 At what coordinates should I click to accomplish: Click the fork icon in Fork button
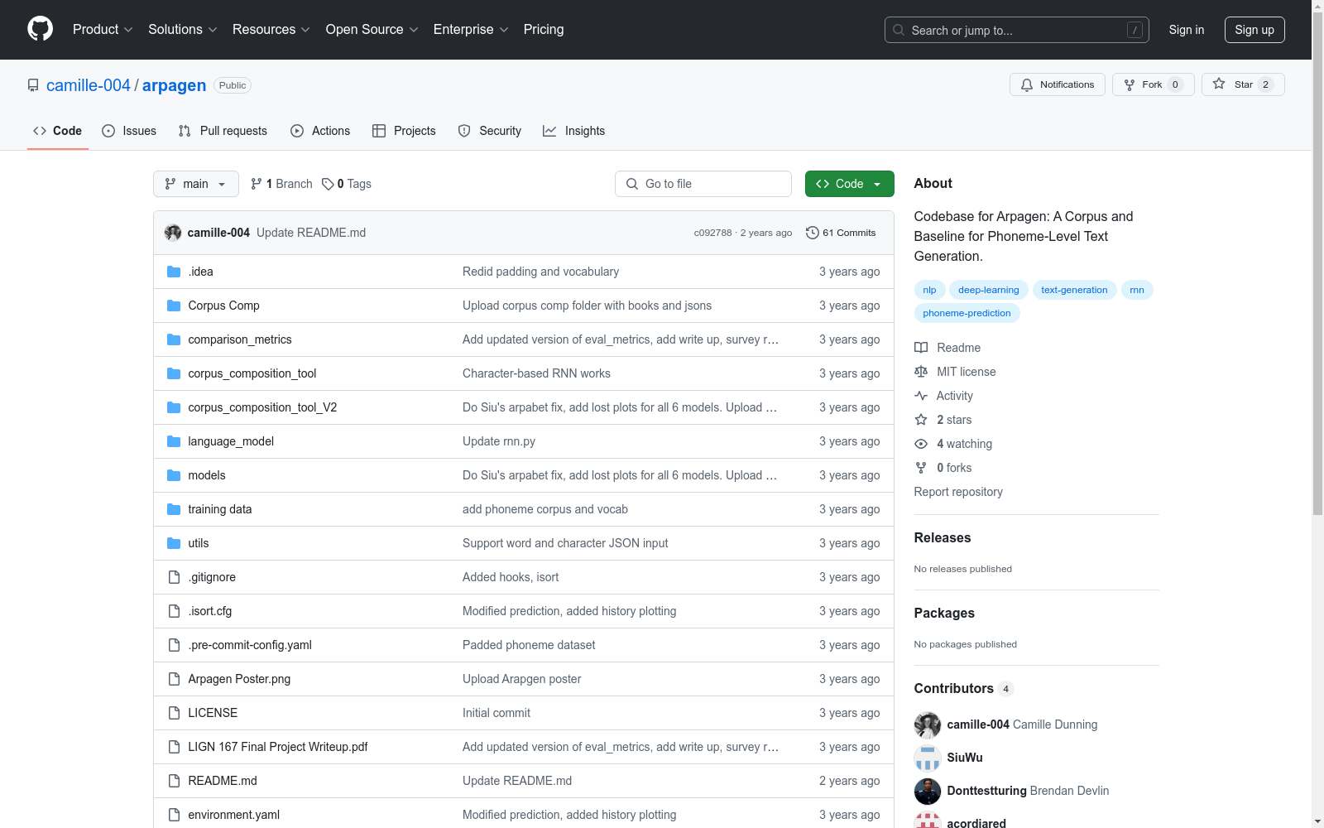[x=1130, y=84]
